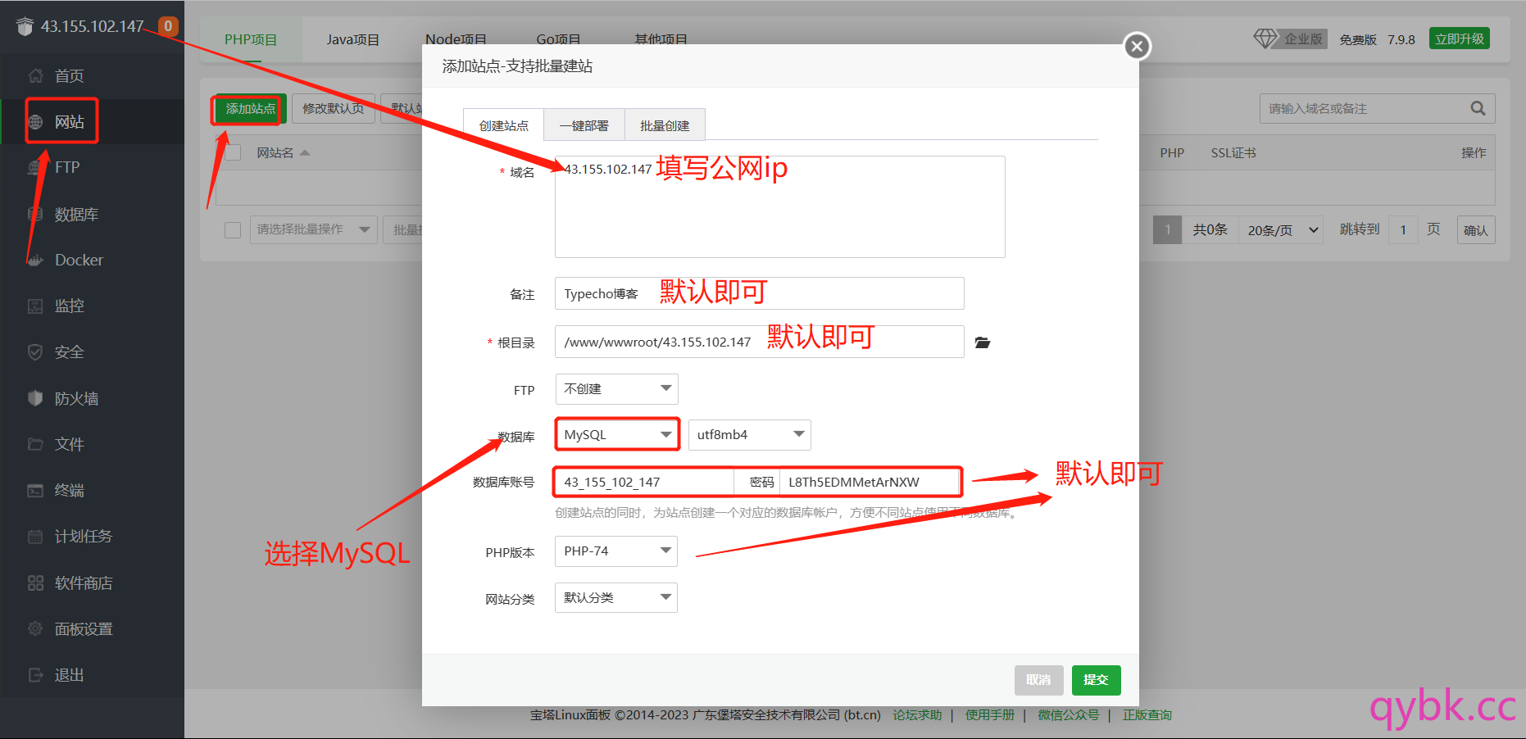1526x739 pixels.
Task: Open the 监控 monitor icon
Action: pyautogui.click(x=35, y=306)
